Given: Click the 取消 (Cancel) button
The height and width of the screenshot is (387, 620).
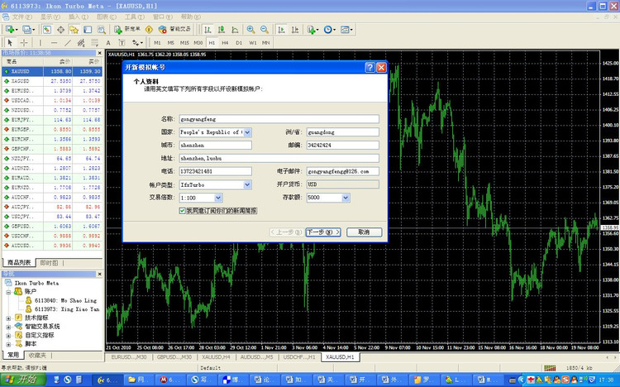Looking at the screenshot, I should 364,232.
